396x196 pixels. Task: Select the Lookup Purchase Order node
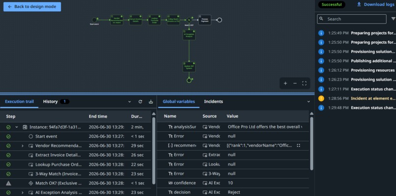[154, 20]
